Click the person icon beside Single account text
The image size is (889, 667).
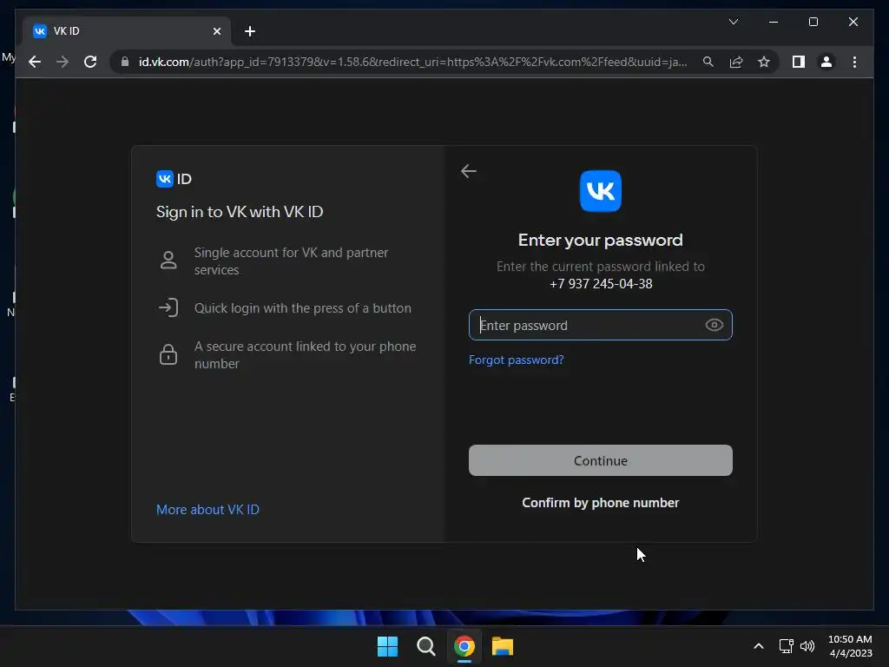click(x=168, y=261)
